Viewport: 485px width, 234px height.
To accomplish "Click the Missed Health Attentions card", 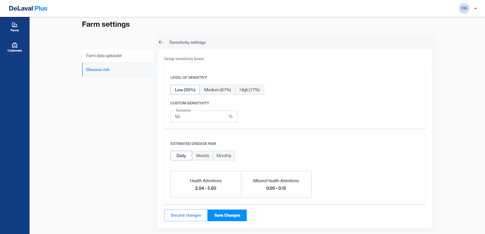I will (276, 184).
